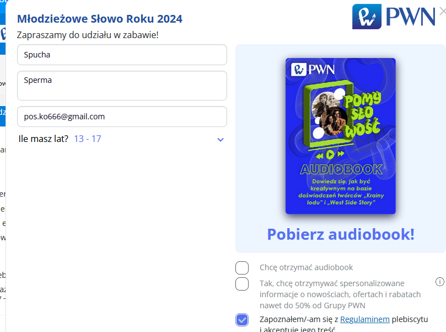
Task: Enable personalized offers consent checkbox
Action: (x=242, y=284)
